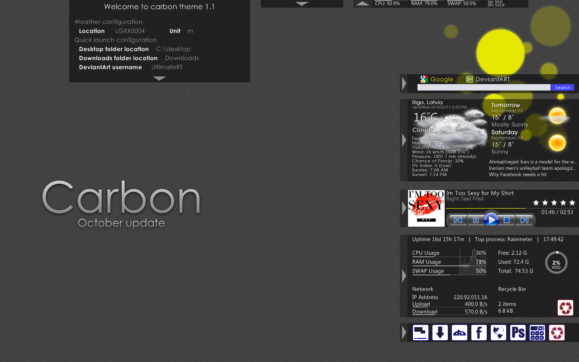Open the headline about Iranian volleyball team apology

(532, 167)
